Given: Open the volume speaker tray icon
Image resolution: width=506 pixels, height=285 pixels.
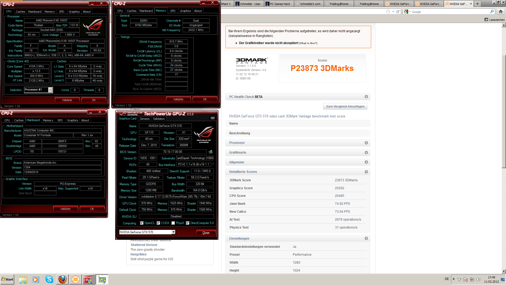Looking at the screenshot, I should 478,279.
